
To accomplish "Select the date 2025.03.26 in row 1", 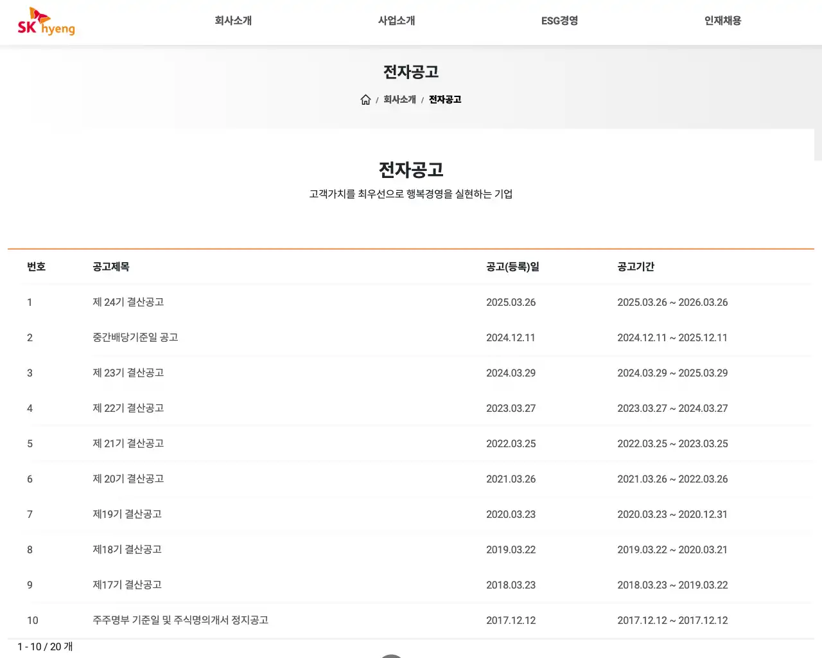I will (x=511, y=302).
